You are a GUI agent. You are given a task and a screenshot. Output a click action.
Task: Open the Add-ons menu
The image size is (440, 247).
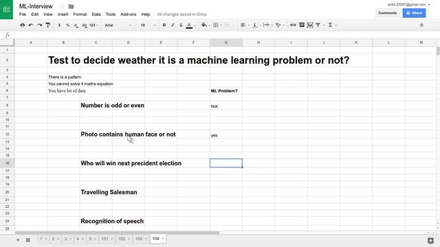129,14
